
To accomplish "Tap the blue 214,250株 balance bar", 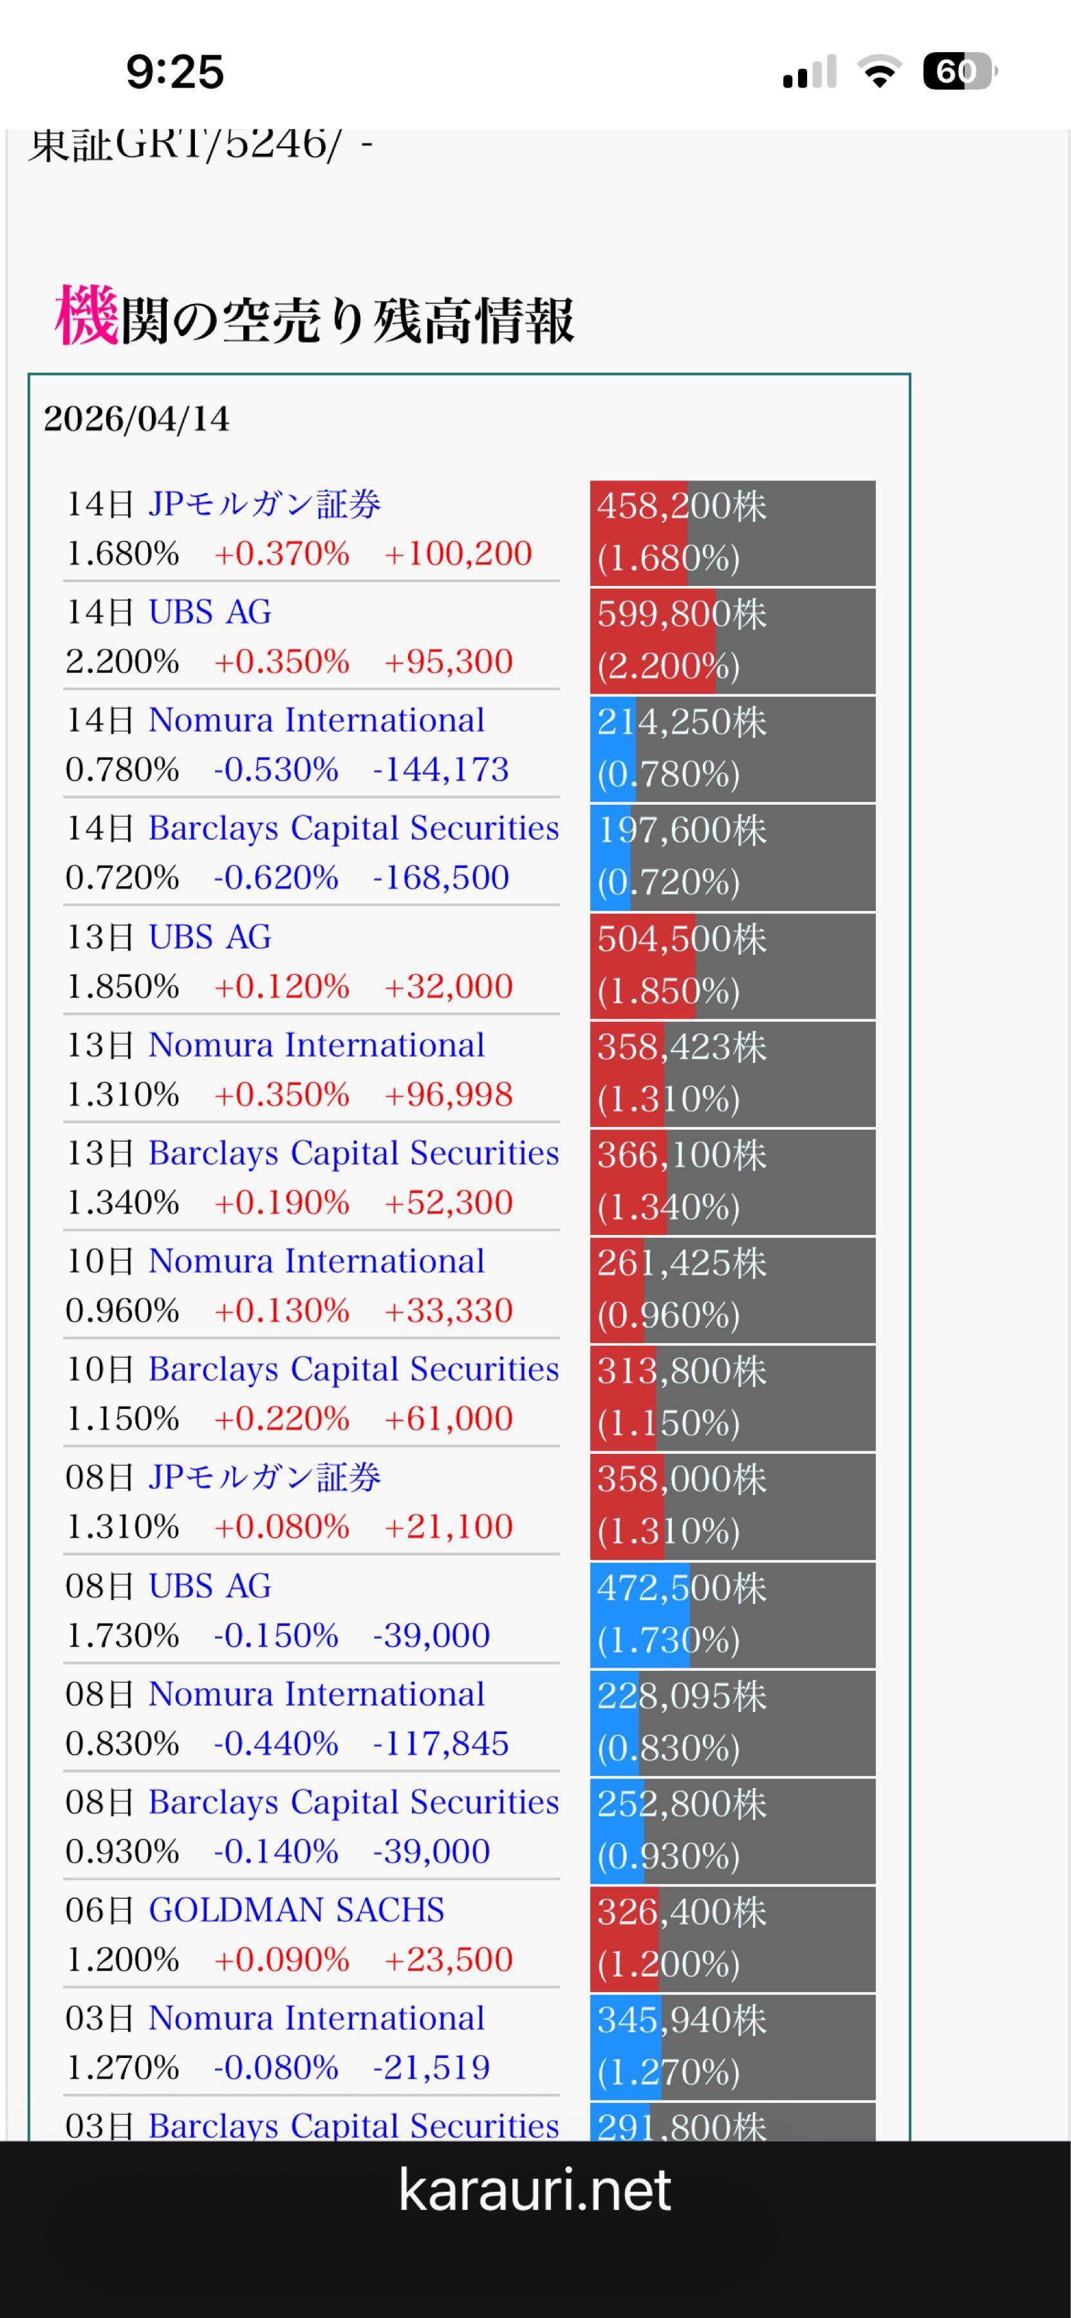I will coord(732,749).
